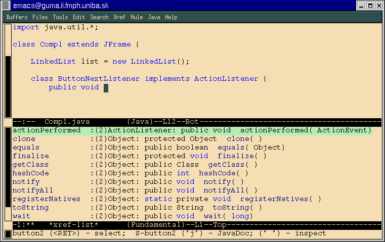Click 'ActionEvent' parameter in highlighted row
This screenshot has height=242, width=385.
[341, 130]
